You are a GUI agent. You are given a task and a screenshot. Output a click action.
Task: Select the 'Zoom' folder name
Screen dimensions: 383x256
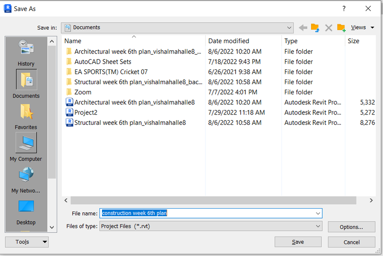pyautogui.click(x=83, y=92)
